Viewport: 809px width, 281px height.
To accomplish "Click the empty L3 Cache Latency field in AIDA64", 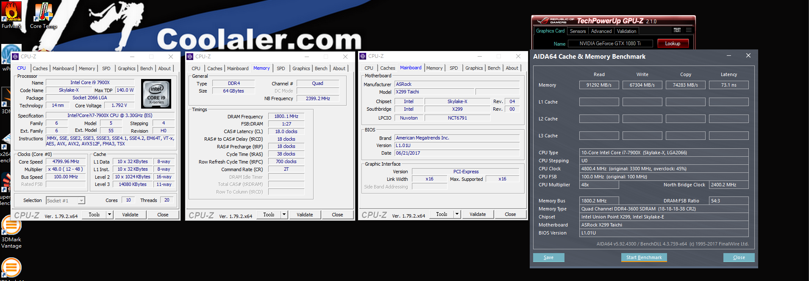I will [728, 136].
